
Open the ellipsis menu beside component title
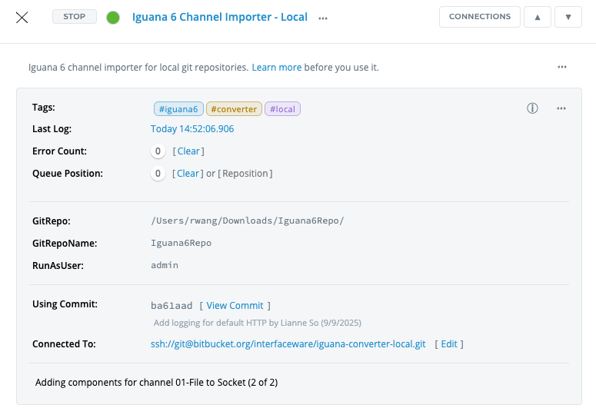pos(323,18)
